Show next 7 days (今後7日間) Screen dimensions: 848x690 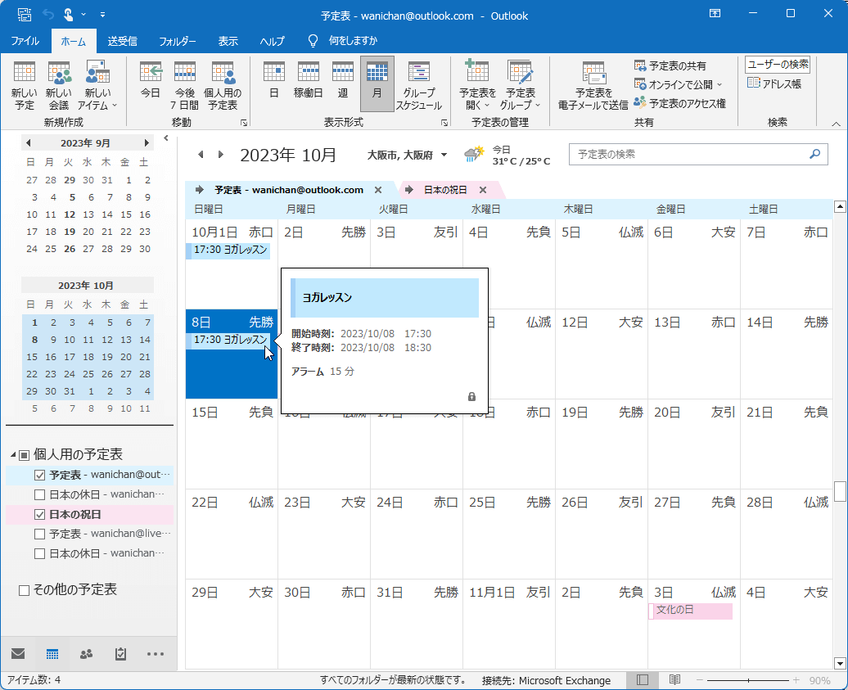click(x=184, y=85)
